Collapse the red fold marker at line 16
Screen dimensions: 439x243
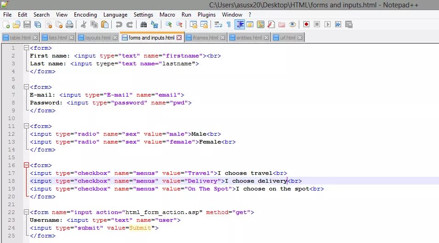click(x=26, y=165)
